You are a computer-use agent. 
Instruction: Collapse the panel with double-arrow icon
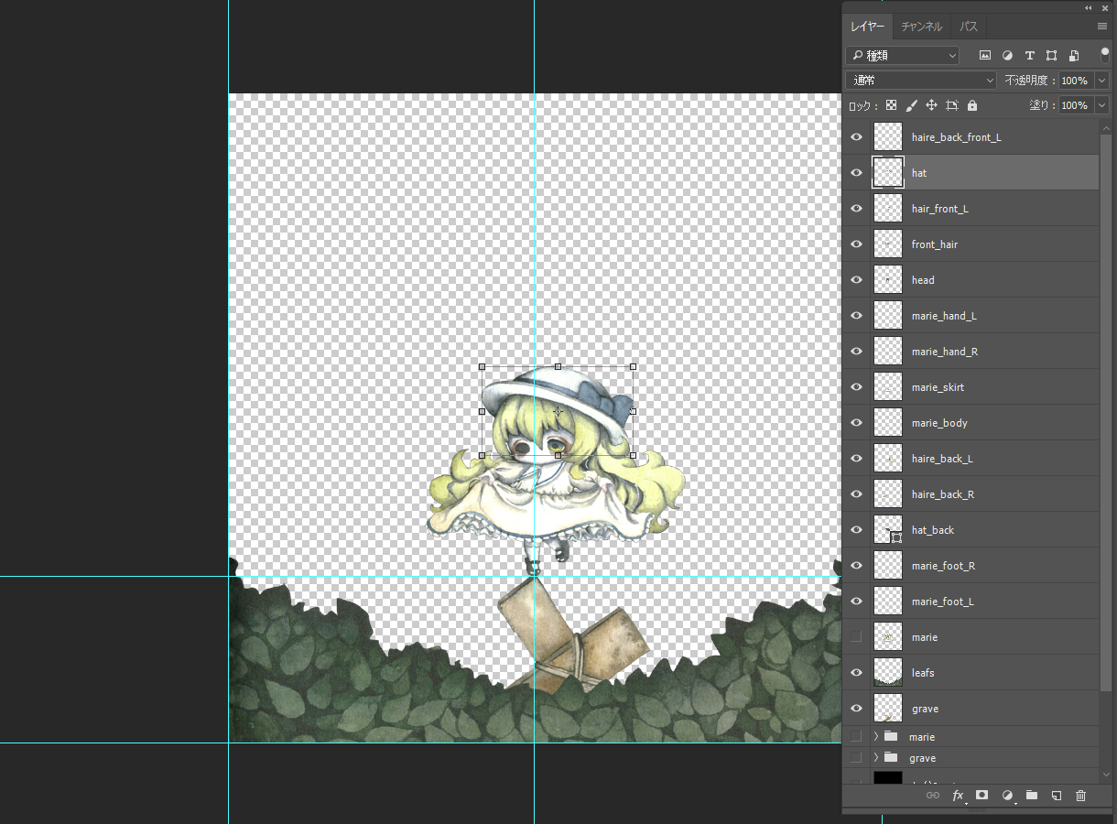coord(1089,7)
